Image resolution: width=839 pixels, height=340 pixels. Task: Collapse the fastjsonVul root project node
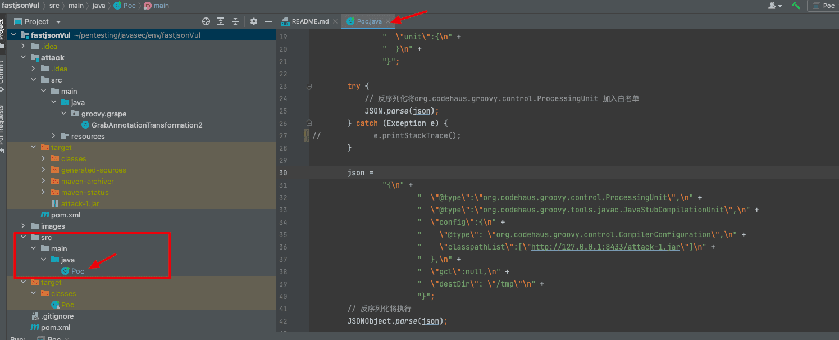point(13,35)
